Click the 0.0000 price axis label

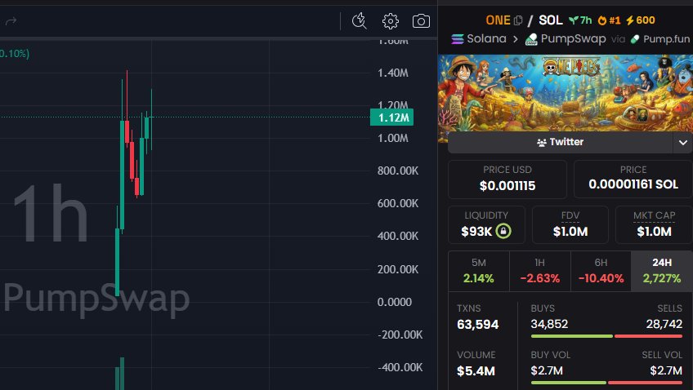[394, 302]
